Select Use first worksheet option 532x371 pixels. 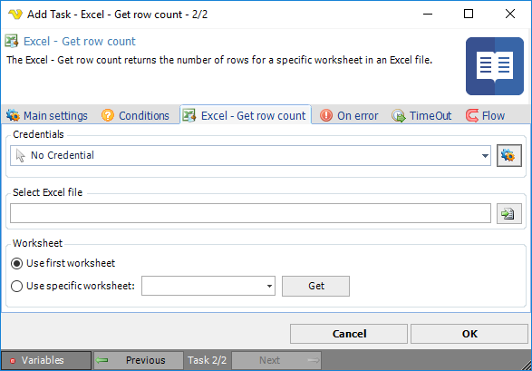click(16, 263)
